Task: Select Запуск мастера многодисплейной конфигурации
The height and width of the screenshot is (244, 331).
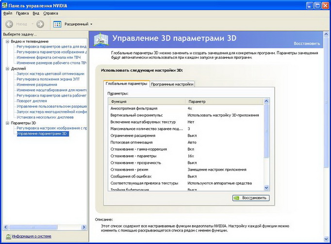Action: (x=51, y=112)
